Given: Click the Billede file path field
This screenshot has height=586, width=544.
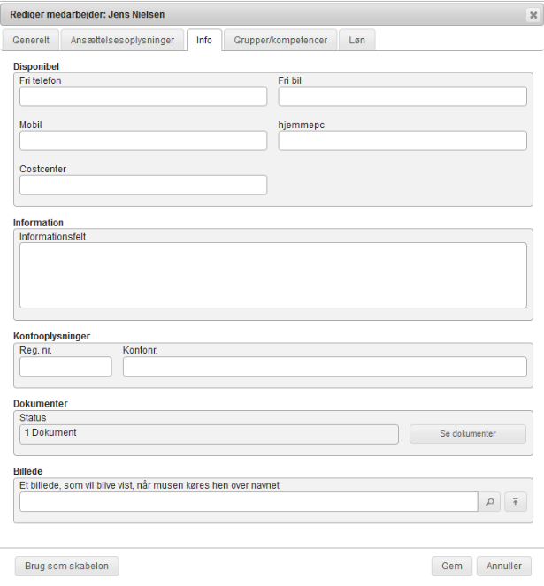Looking at the screenshot, I should [x=249, y=502].
